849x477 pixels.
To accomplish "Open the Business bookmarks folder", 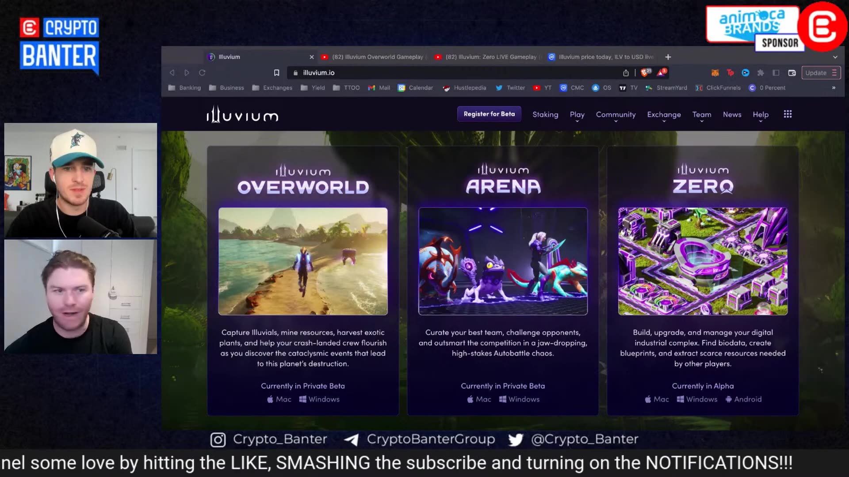I will click(x=226, y=88).
